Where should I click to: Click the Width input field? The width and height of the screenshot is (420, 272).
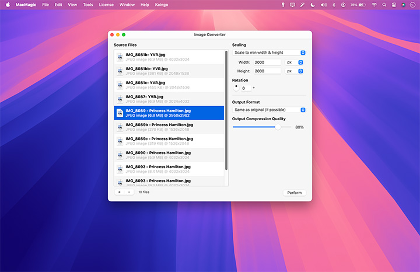(267, 62)
